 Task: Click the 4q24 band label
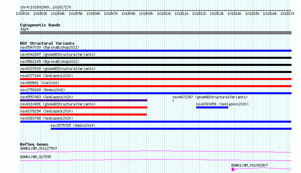point(24,29)
